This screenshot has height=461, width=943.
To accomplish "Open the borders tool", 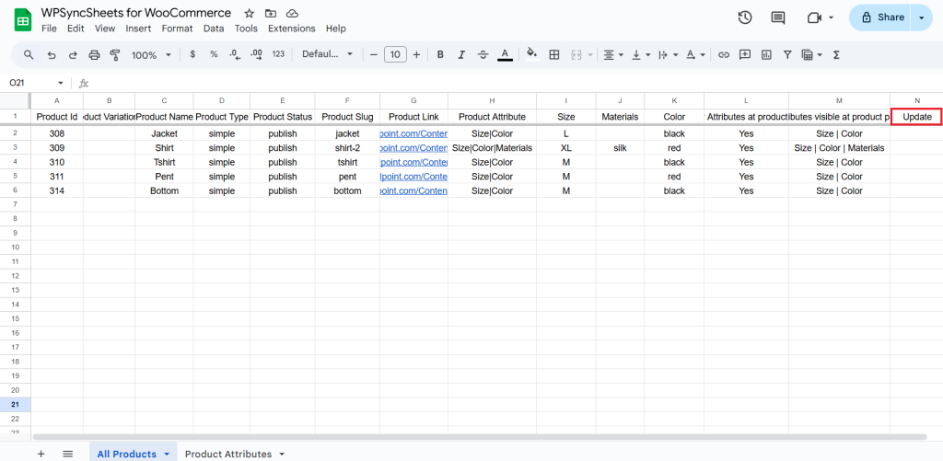I will 554,54.
